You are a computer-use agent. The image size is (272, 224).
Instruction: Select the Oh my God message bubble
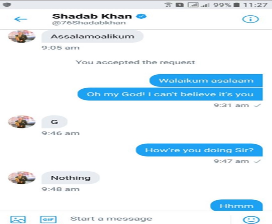pos(170,94)
